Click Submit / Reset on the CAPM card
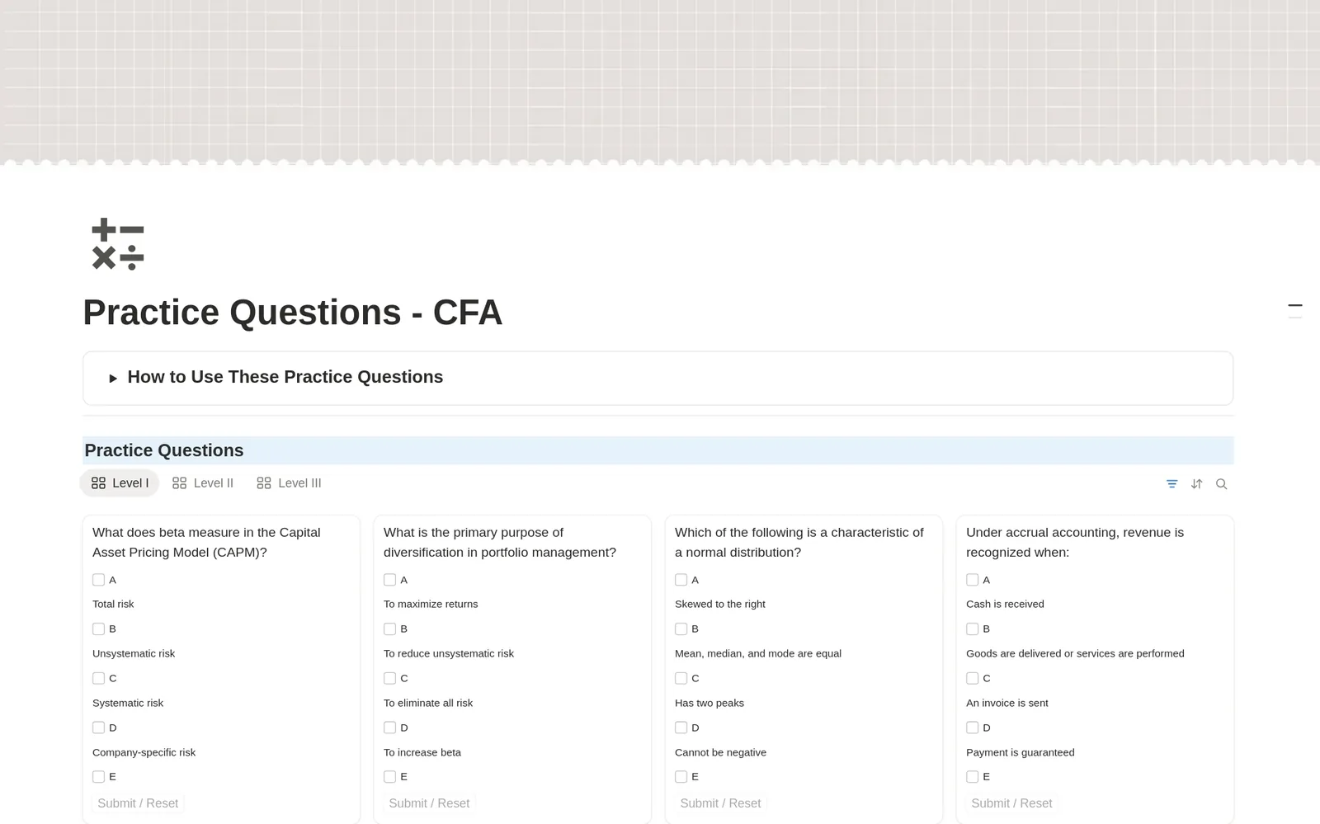This screenshot has width=1320, height=824. coord(138,803)
